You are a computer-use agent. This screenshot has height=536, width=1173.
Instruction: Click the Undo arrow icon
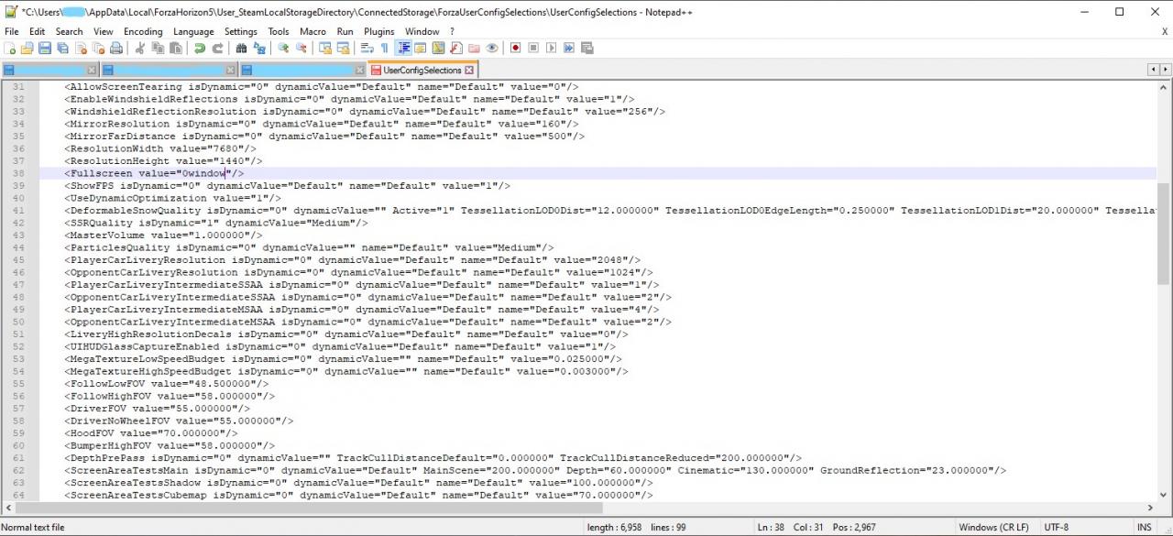199,49
